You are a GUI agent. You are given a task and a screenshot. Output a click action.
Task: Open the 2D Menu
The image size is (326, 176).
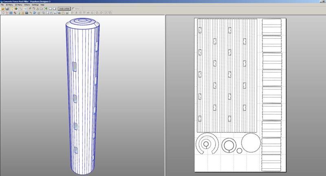(18, 5)
